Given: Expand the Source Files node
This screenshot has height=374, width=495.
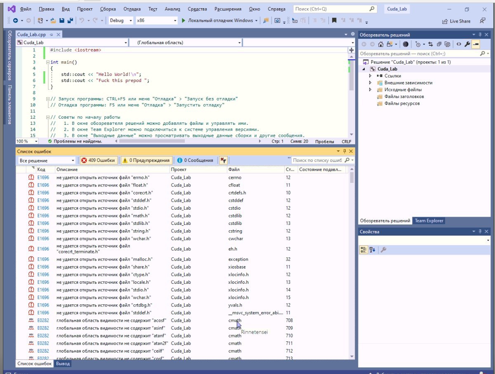Looking at the screenshot, I should tap(370, 89).
